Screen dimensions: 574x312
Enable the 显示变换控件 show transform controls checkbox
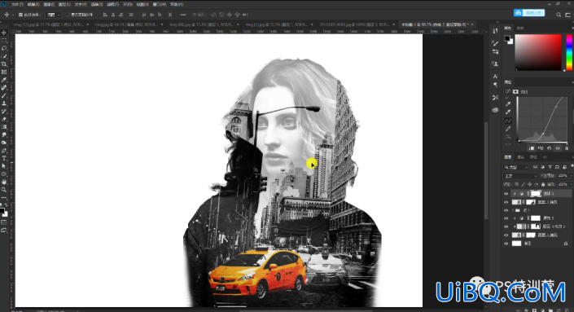click(68, 15)
